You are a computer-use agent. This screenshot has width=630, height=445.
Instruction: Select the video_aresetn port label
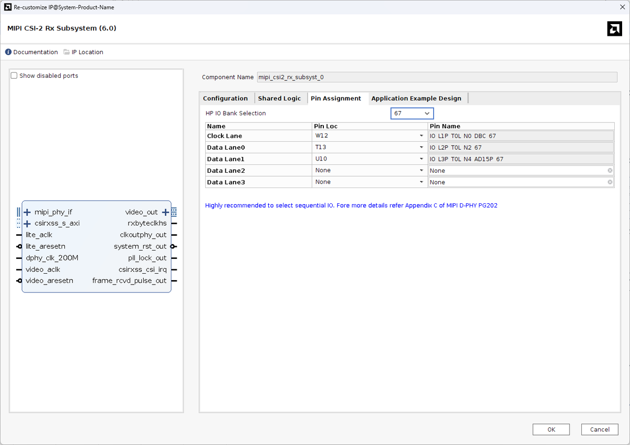click(49, 281)
